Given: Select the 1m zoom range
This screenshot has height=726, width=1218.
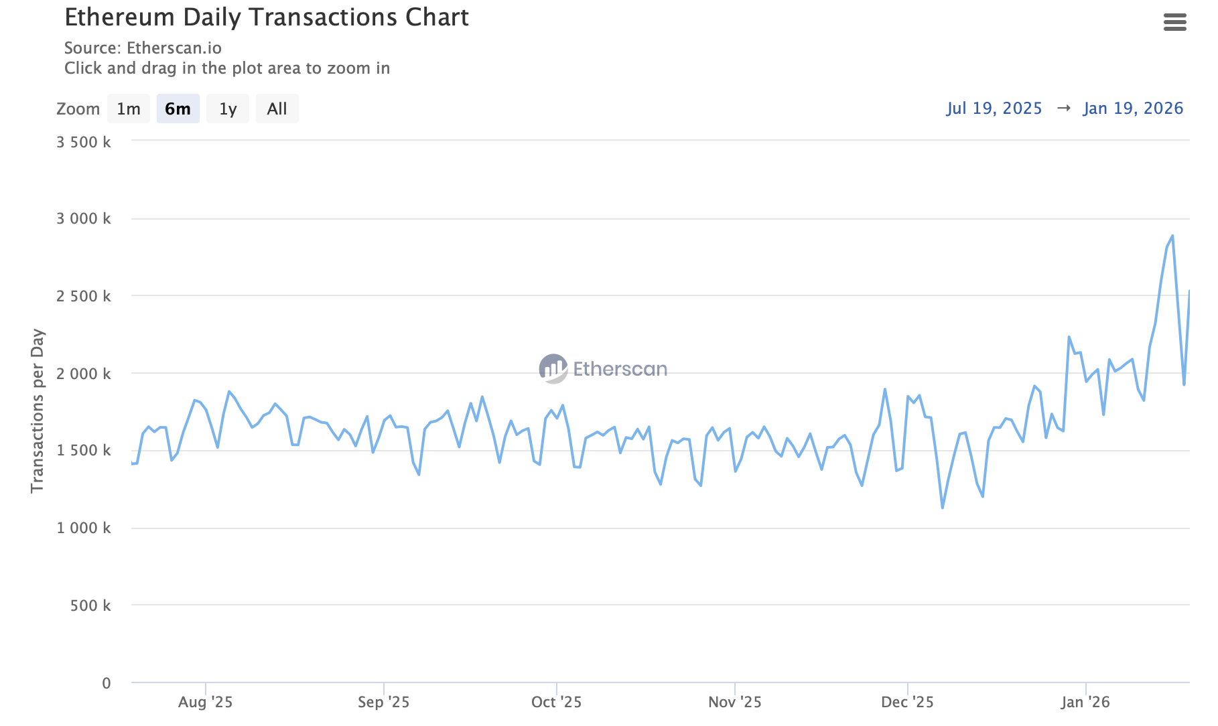Looking at the screenshot, I should 129,109.
